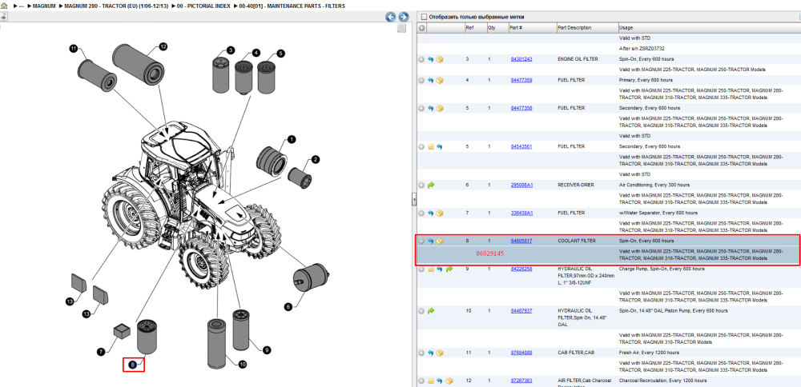Add part 84301243 using its gray circle icon

point(421,60)
